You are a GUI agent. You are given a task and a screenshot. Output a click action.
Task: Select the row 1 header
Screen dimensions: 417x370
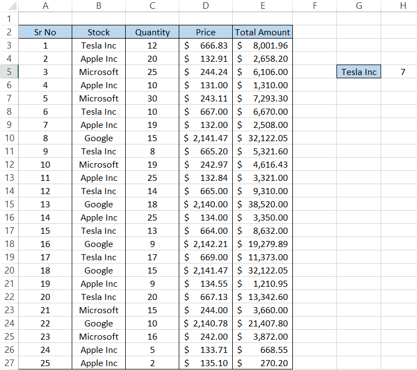click(x=9, y=19)
